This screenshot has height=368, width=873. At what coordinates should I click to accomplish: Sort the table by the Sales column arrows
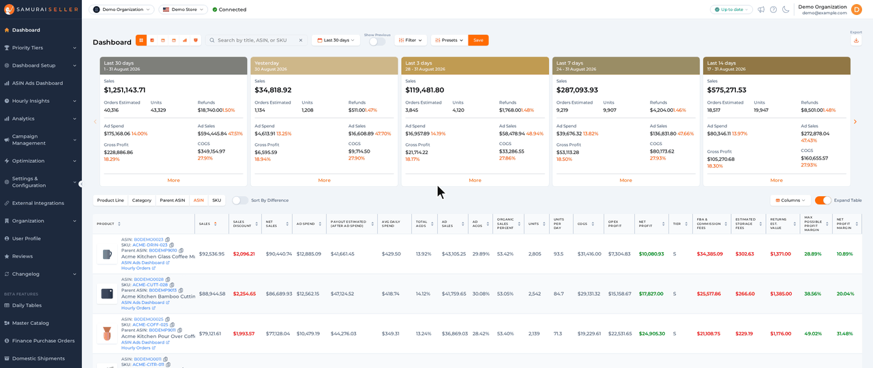click(216, 224)
